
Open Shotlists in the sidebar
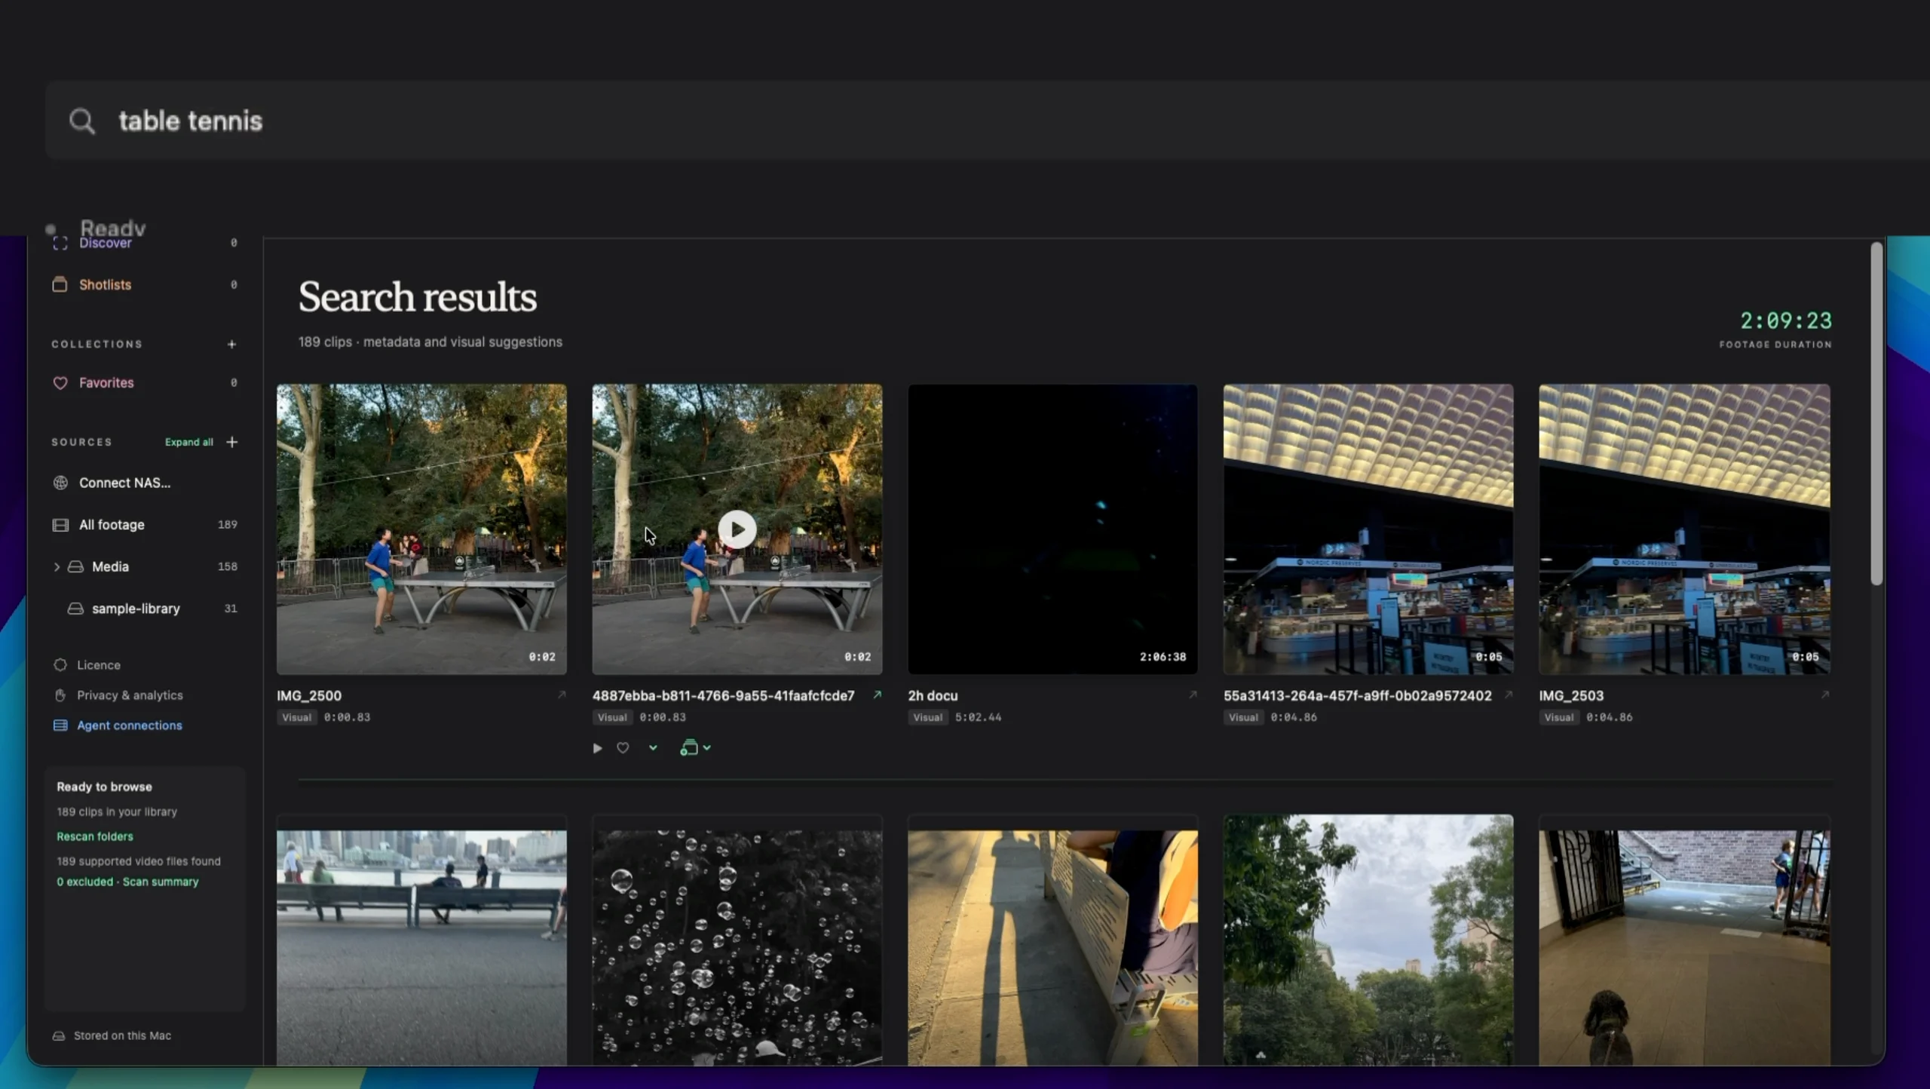105,284
